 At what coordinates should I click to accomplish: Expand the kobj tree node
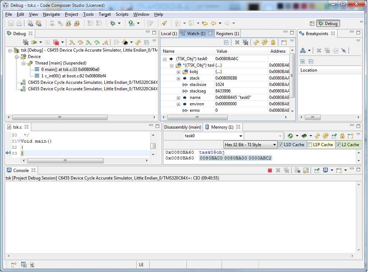pos(178,72)
